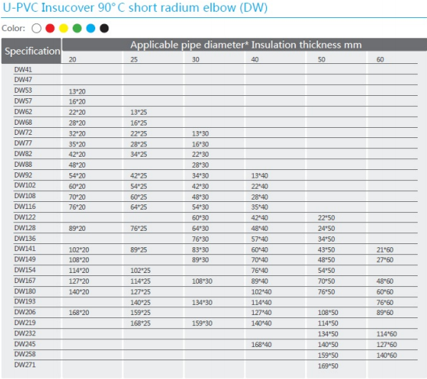Screen dimensions: 427x379
Task: Click the cell '83*30'
Action: click(201, 250)
